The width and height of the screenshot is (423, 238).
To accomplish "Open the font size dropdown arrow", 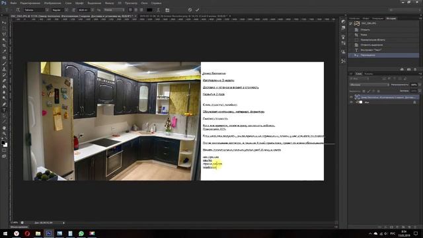I will point(93,10).
